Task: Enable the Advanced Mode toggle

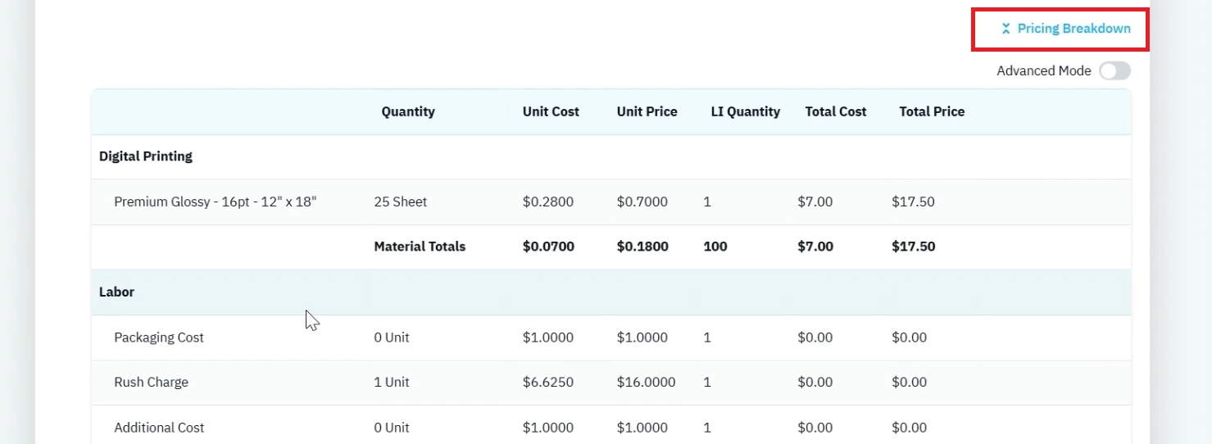Action: (x=1114, y=71)
